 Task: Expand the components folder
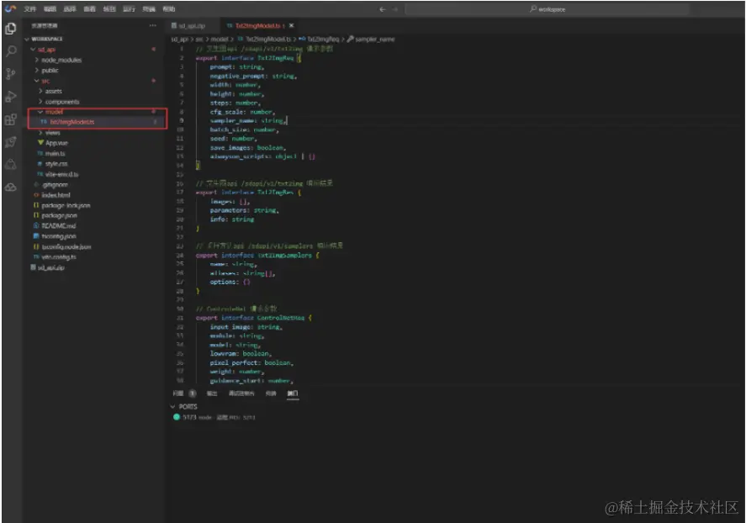point(40,102)
